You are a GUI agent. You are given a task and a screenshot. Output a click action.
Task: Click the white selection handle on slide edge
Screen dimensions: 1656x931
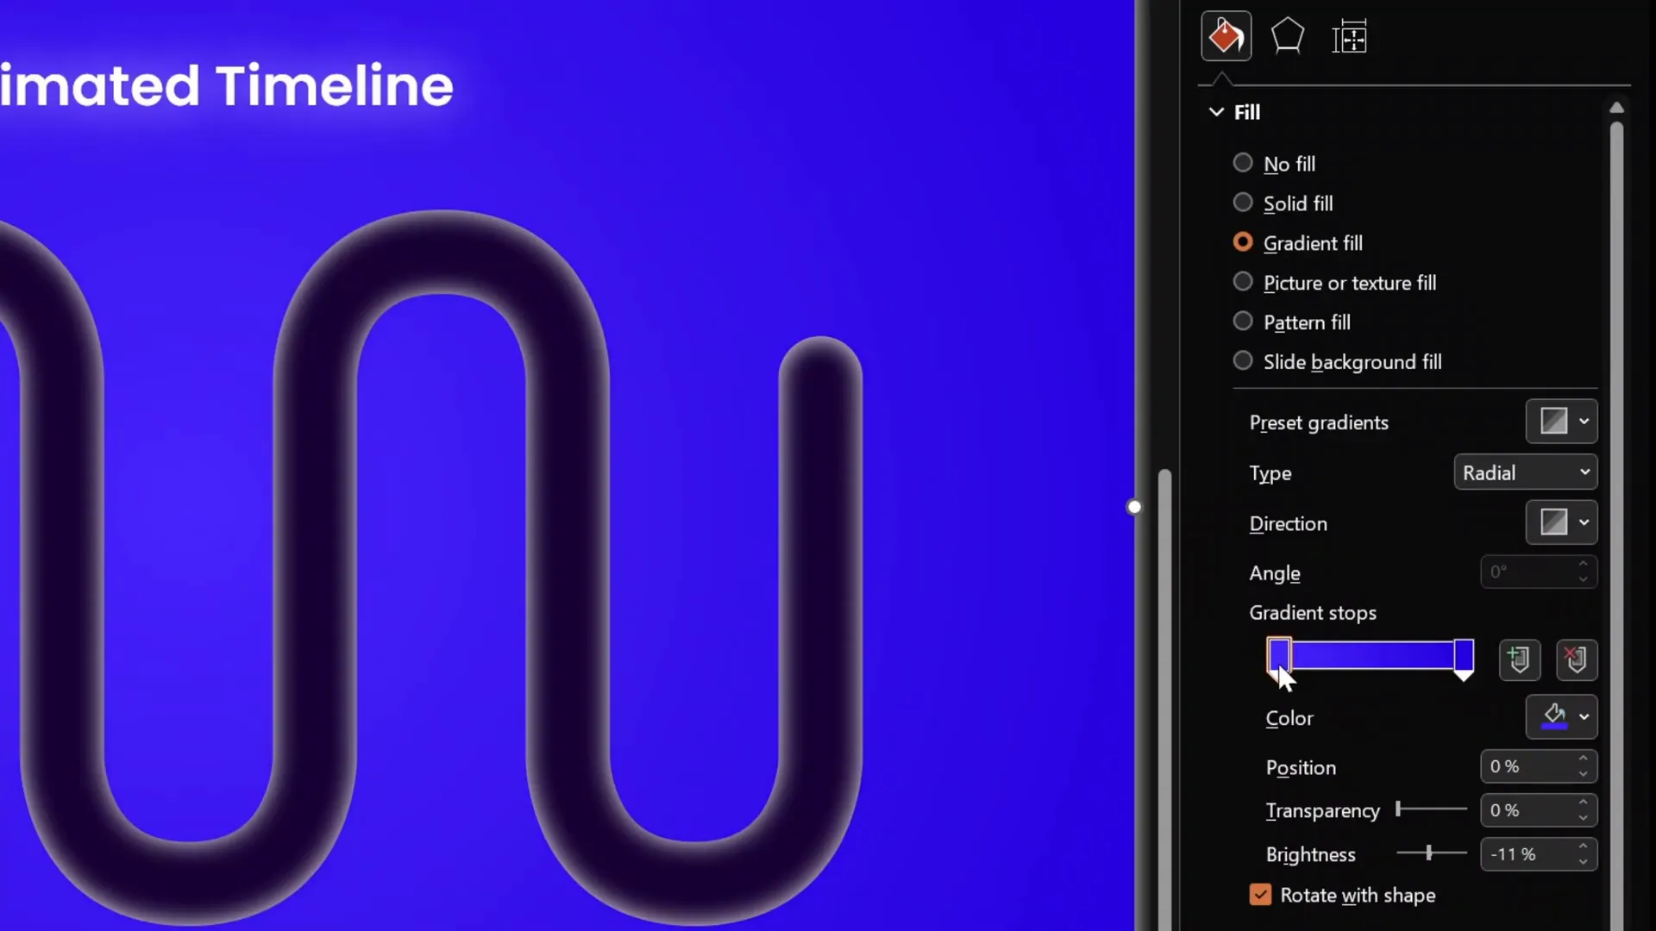point(1135,507)
